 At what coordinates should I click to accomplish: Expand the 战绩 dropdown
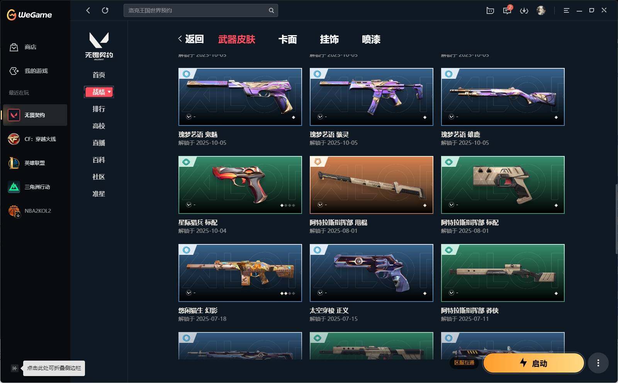tap(99, 92)
